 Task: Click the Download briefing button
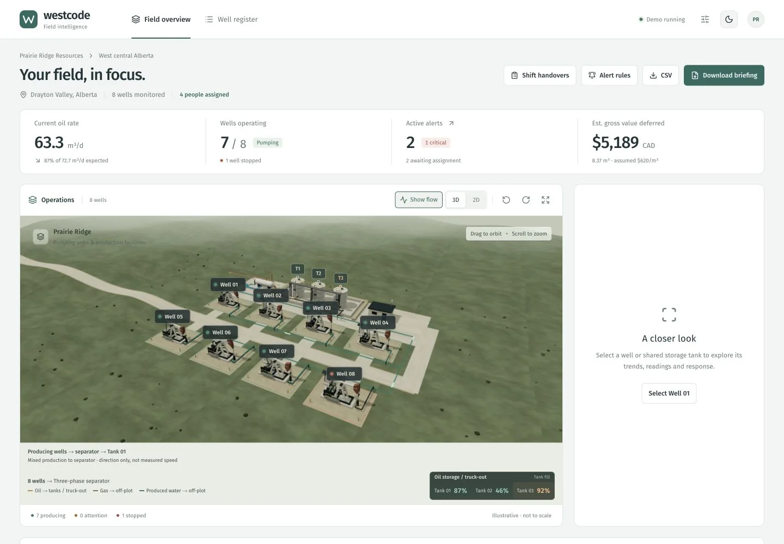point(724,76)
